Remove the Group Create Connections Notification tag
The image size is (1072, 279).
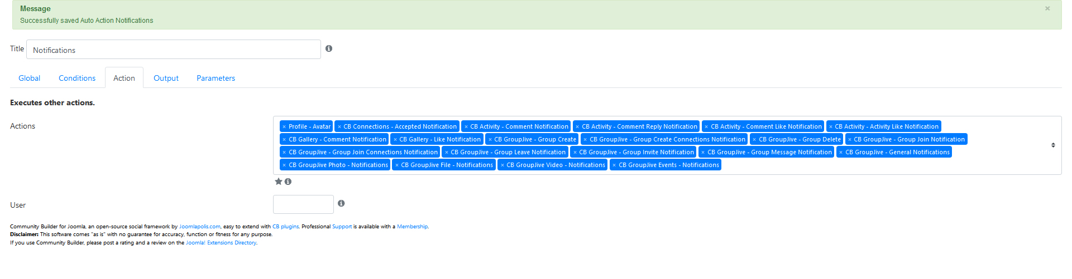point(585,140)
